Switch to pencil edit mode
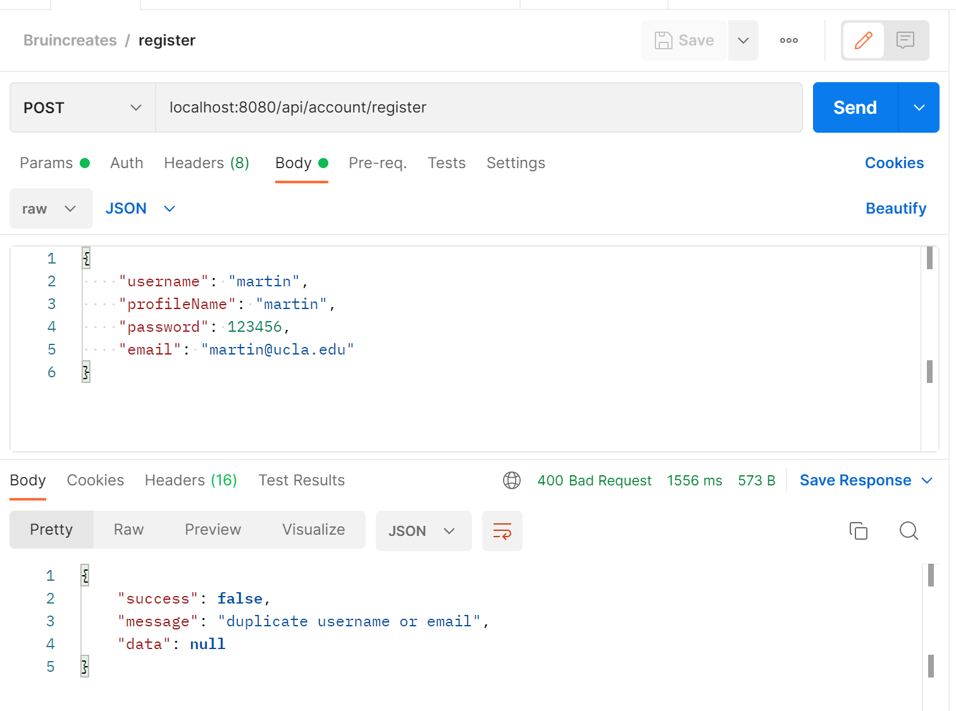956x711 pixels. click(863, 40)
